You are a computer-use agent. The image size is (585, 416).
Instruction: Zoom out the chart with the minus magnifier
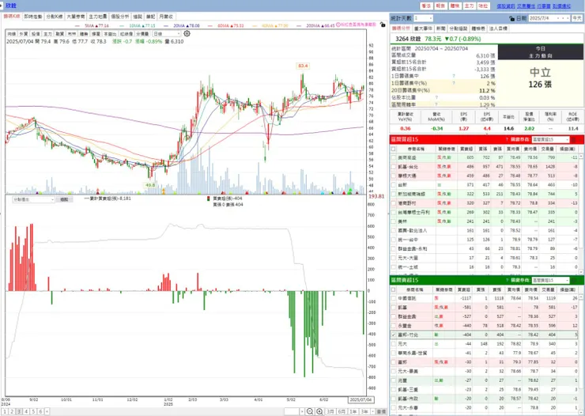click(x=310, y=411)
